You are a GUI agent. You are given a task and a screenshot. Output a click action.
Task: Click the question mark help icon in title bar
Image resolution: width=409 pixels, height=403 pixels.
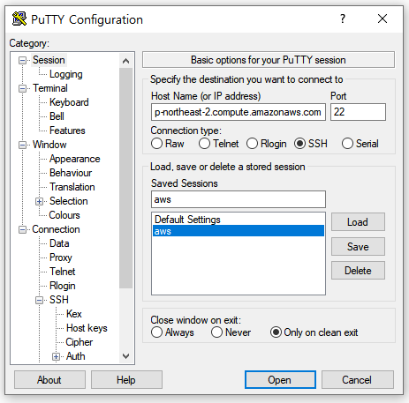(343, 19)
